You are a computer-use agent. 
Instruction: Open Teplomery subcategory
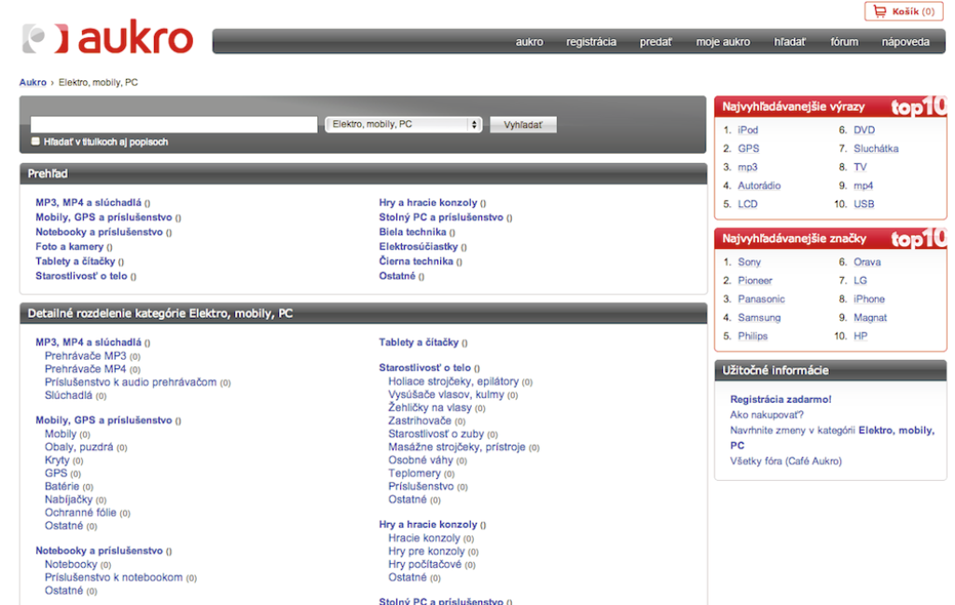tap(414, 473)
